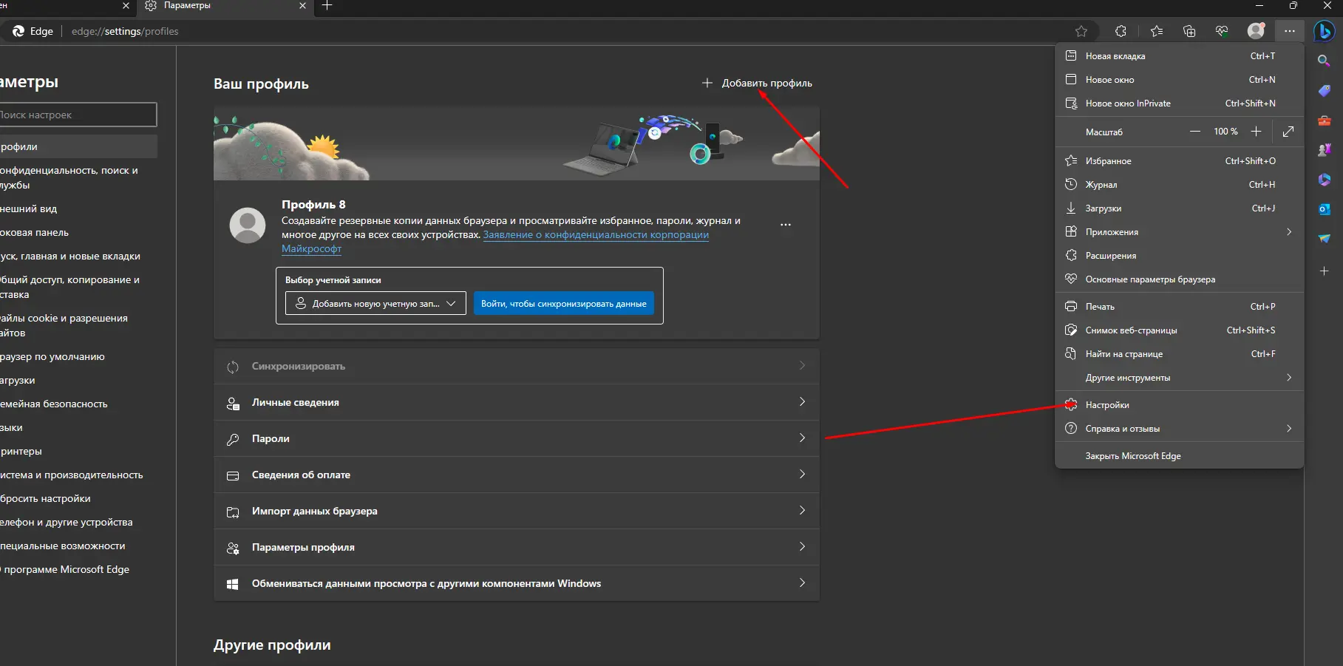The width and height of the screenshot is (1343, 666).
Task: Open the Bing chat sidebar icon
Action: tap(1324, 31)
